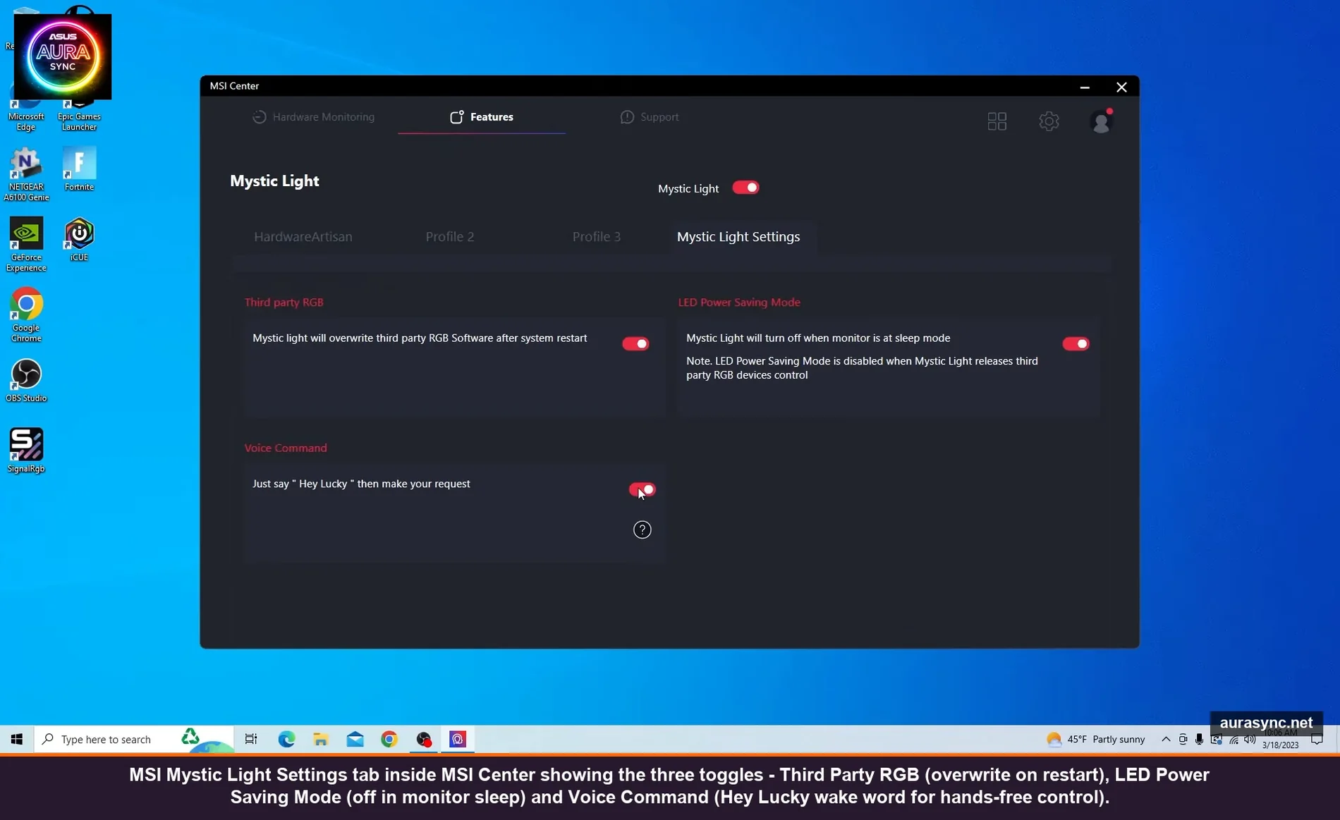
Task: Click the user account profile icon
Action: [1100, 121]
